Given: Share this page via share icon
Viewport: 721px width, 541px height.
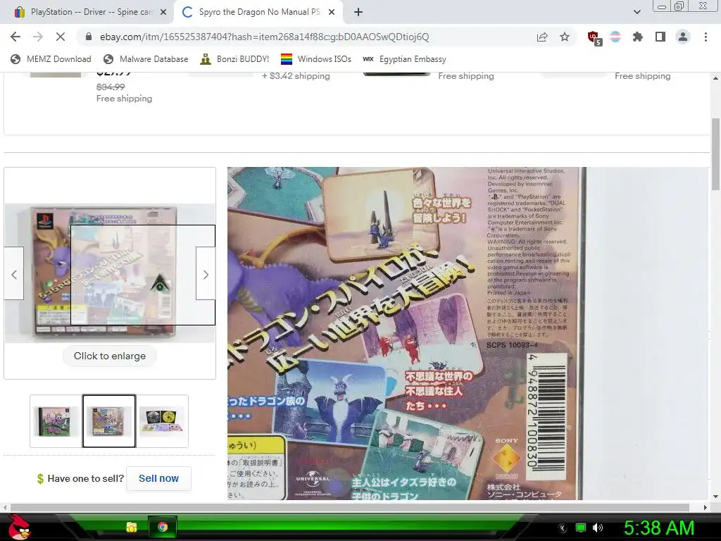Looking at the screenshot, I should [x=542, y=37].
